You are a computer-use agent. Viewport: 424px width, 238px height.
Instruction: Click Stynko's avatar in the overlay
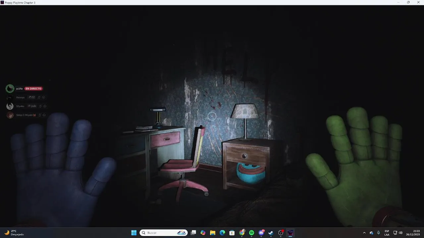click(10, 106)
